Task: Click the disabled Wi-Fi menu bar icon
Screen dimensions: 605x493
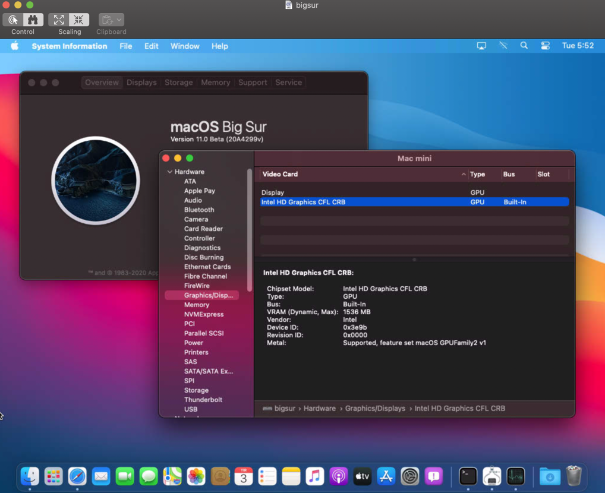Action: click(x=503, y=46)
